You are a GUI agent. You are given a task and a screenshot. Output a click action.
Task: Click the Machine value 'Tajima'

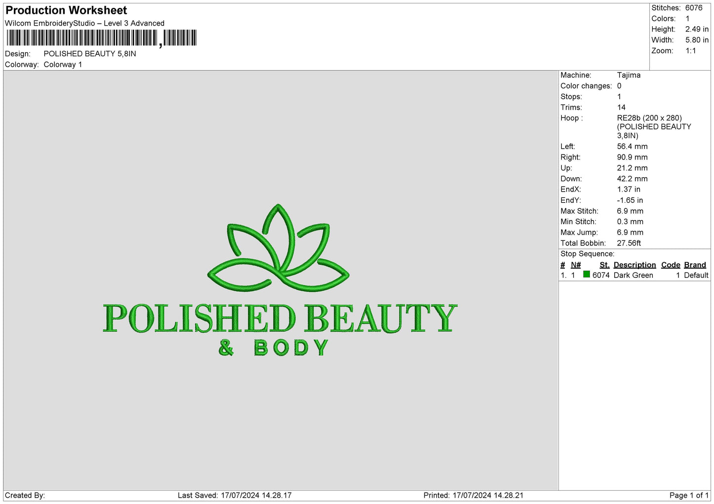(x=629, y=75)
